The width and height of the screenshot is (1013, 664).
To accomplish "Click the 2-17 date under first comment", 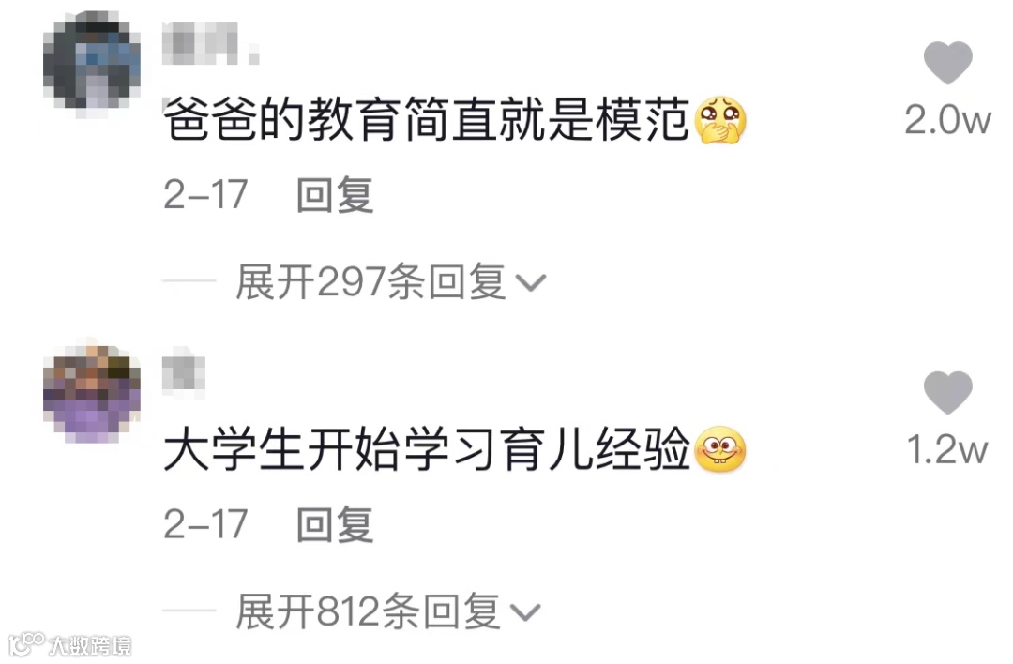I will [205, 194].
